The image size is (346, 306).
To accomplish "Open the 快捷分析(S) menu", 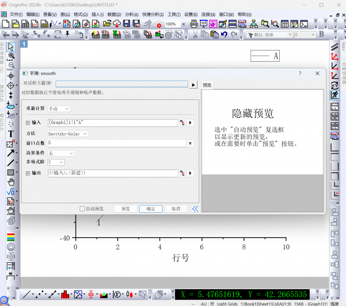I will [x=153, y=14].
